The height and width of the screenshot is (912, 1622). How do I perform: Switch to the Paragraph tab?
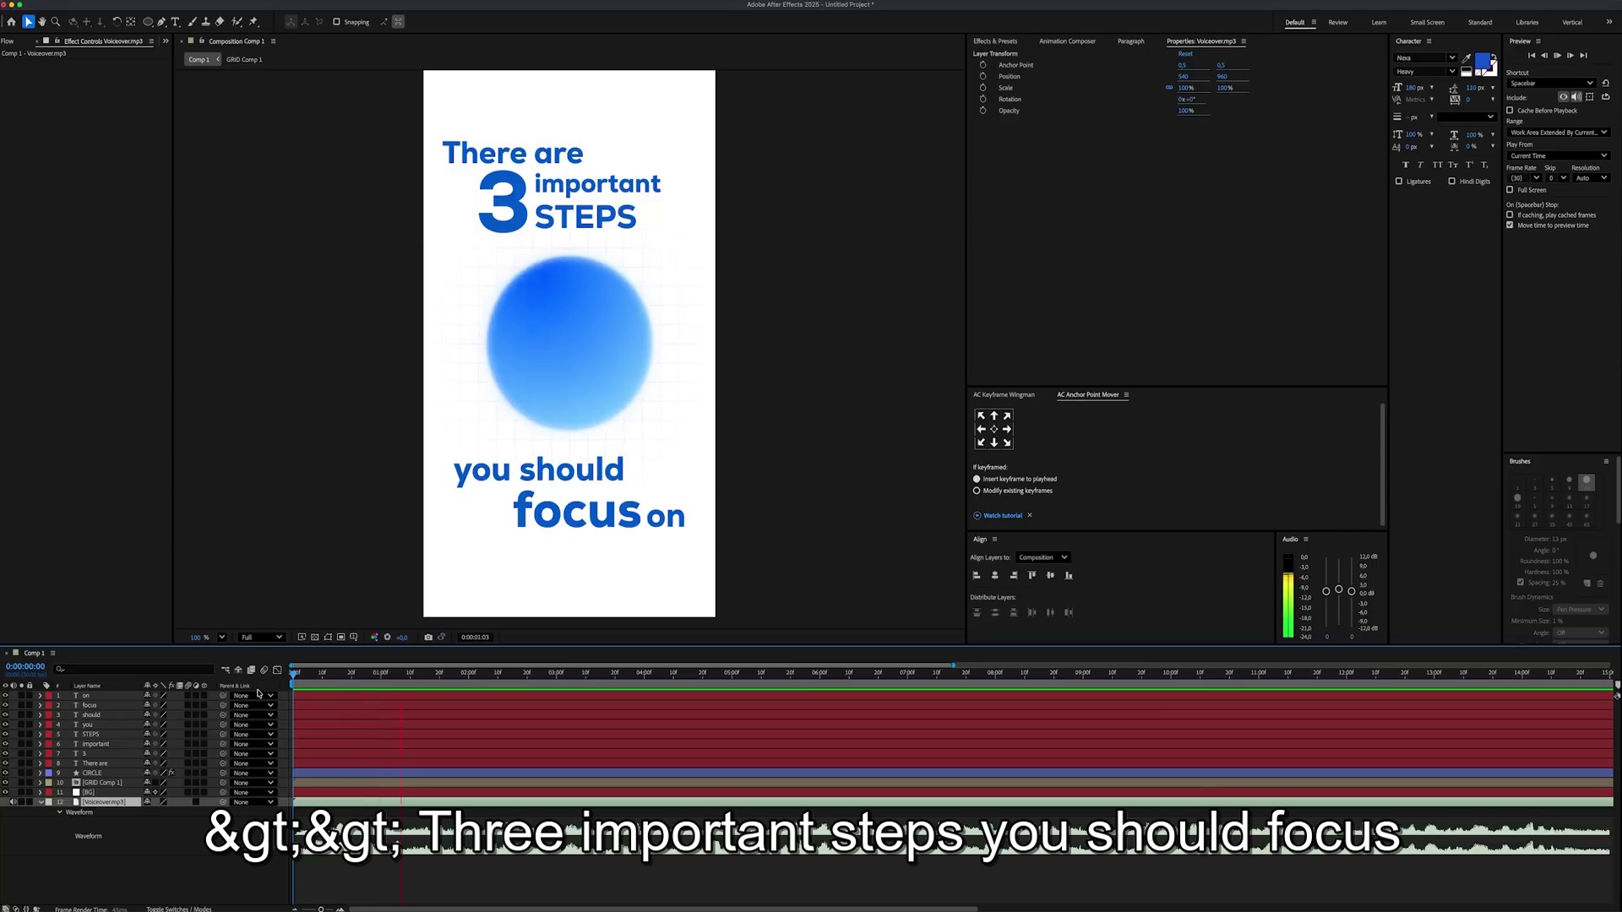1130,41
